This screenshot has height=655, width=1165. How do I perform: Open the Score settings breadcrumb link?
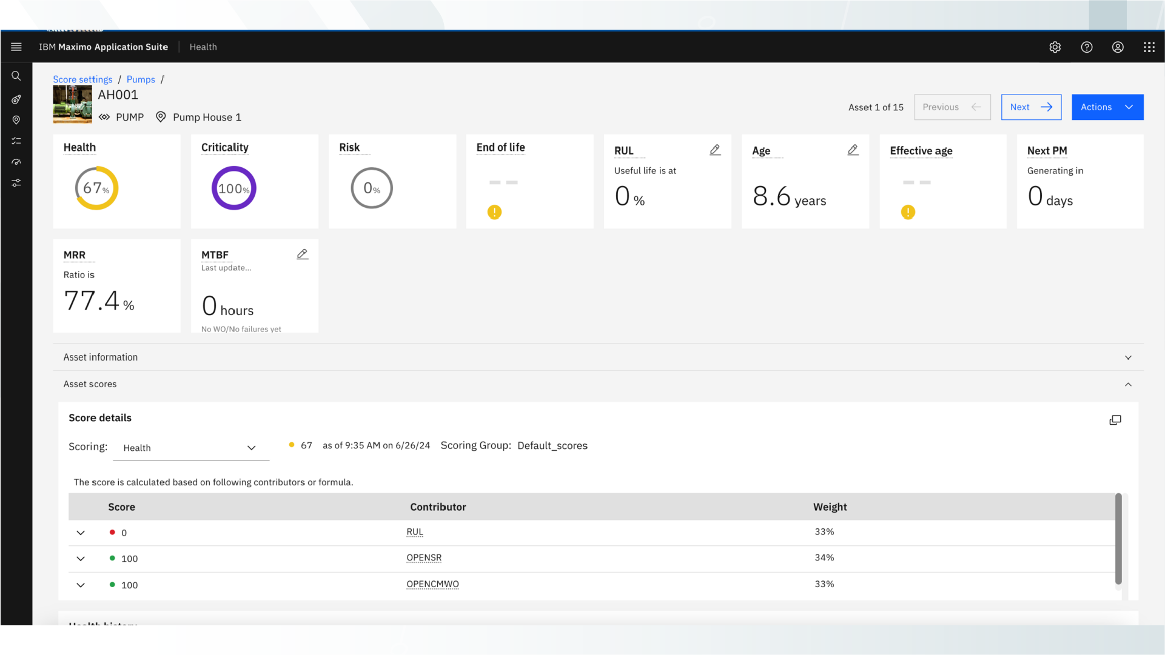82,79
